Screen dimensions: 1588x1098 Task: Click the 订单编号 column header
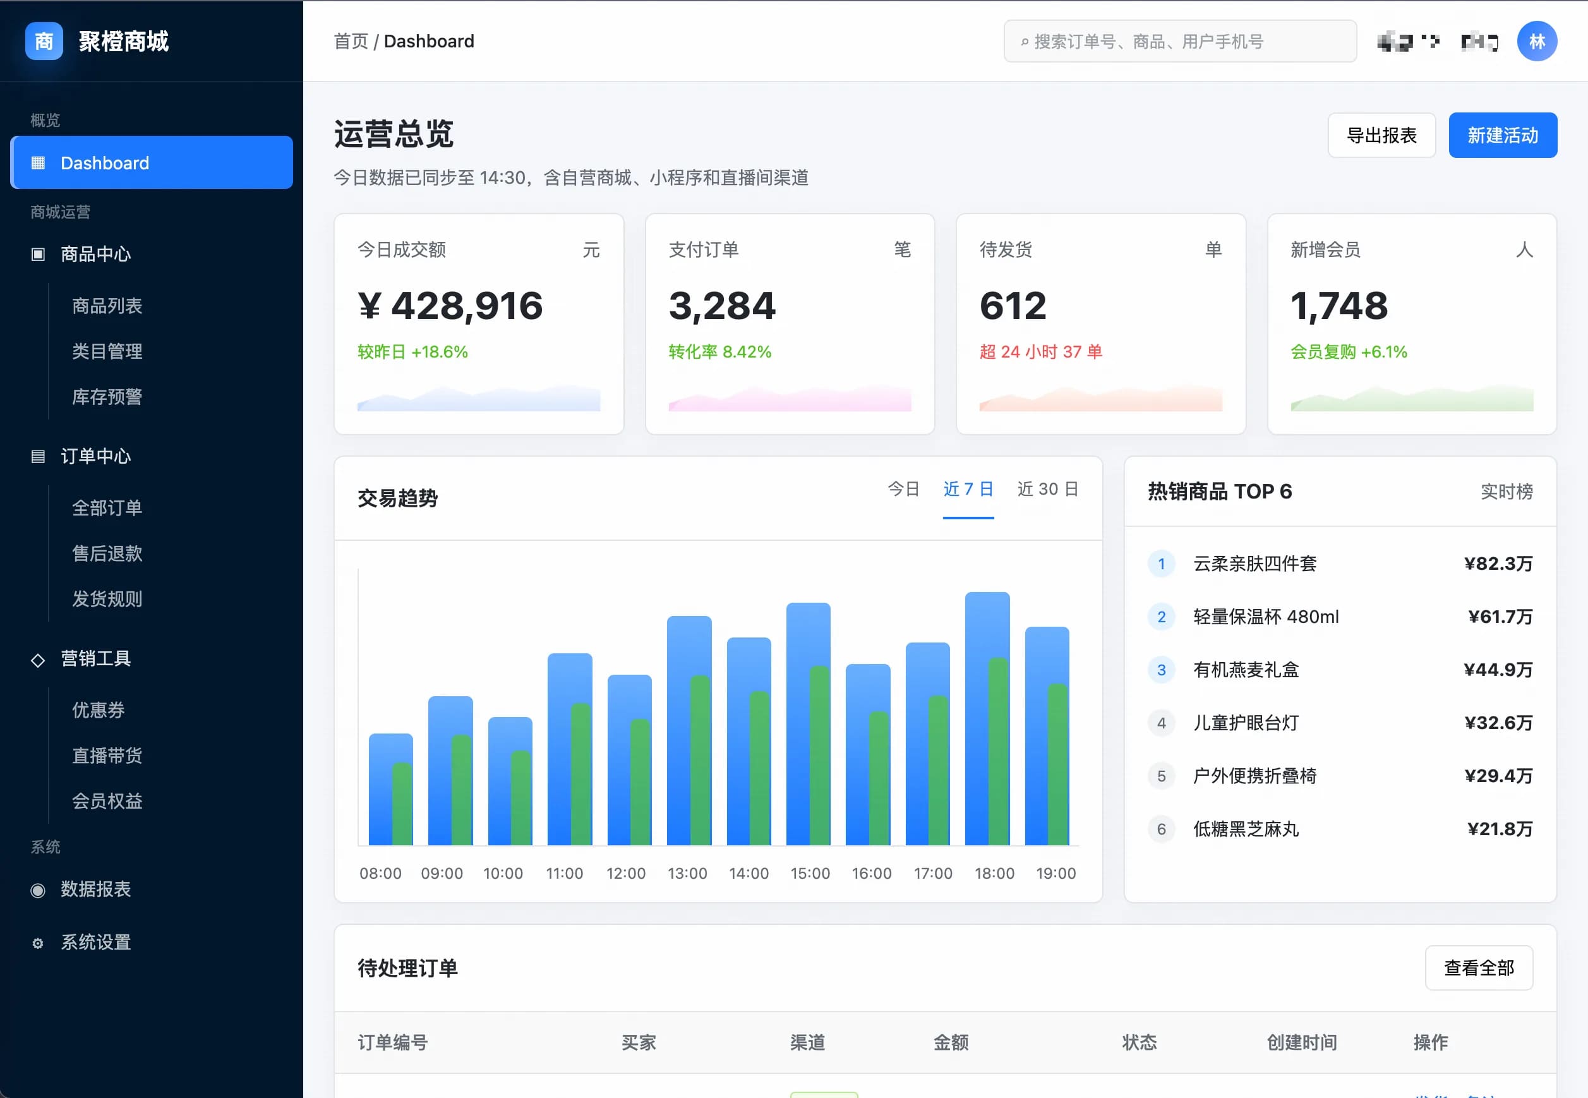393,1042
